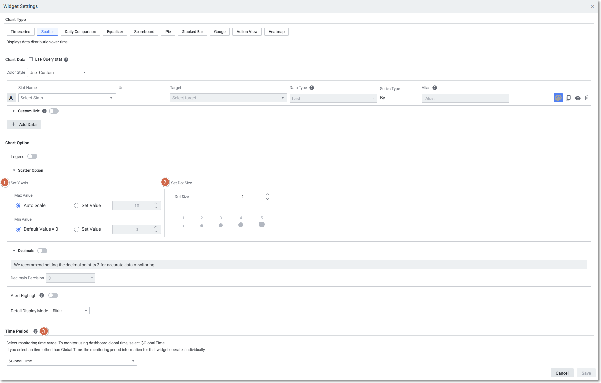Open the color palette icon for series A
The image size is (601, 383).
point(558,98)
